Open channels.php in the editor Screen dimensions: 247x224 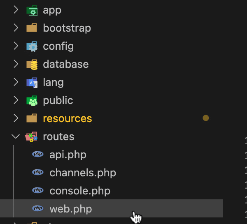[83, 173]
